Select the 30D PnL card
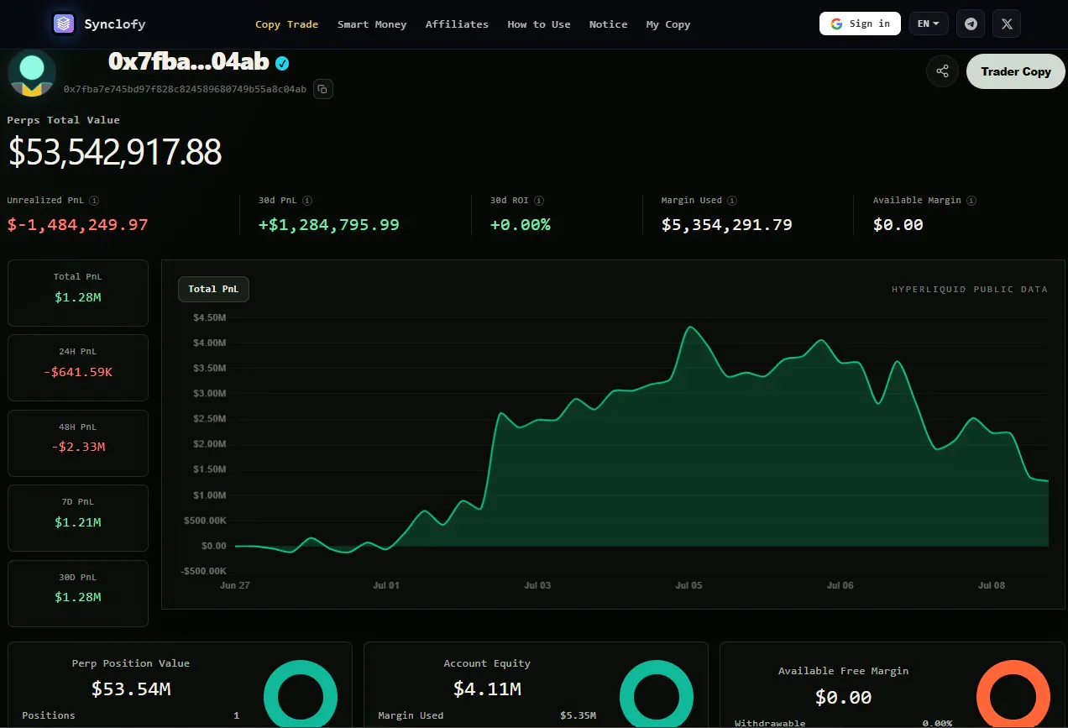This screenshot has height=728, width=1068. 78,594
